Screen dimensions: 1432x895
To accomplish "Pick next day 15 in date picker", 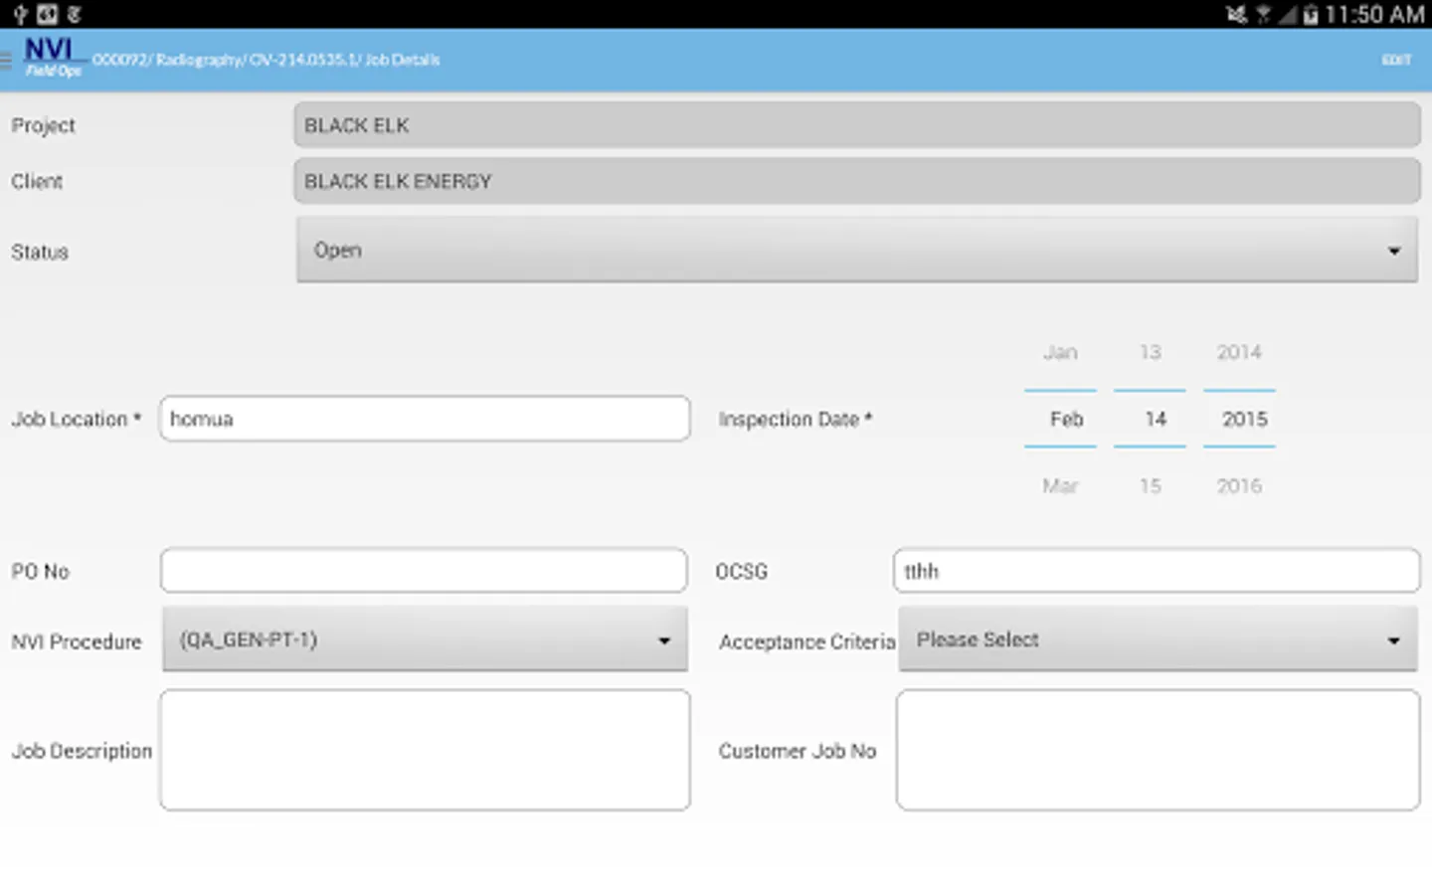I will click(x=1150, y=486).
